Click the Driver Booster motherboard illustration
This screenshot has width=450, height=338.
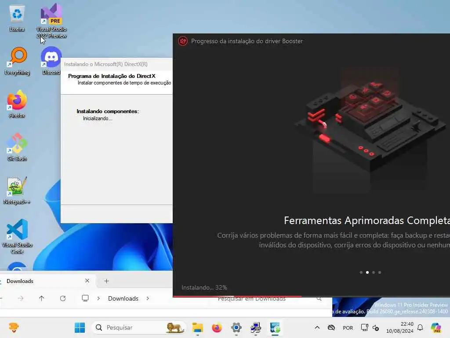point(370,126)
